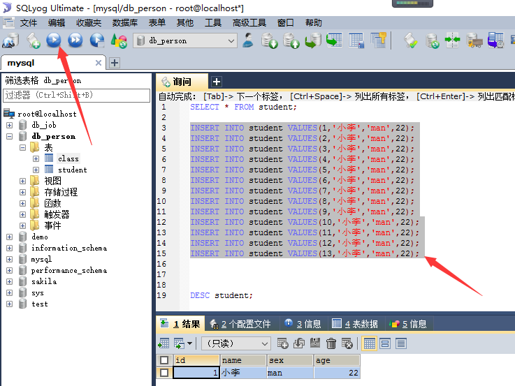Image resolution: width=515 pixels, height=386 pixels.
Task: Click the table with green arrow icon
Action: tap(334, 40)
